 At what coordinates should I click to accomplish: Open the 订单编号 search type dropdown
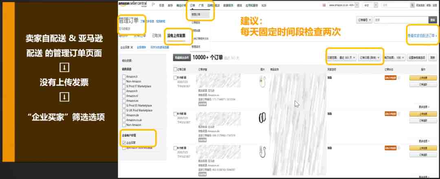pos(364,20)
